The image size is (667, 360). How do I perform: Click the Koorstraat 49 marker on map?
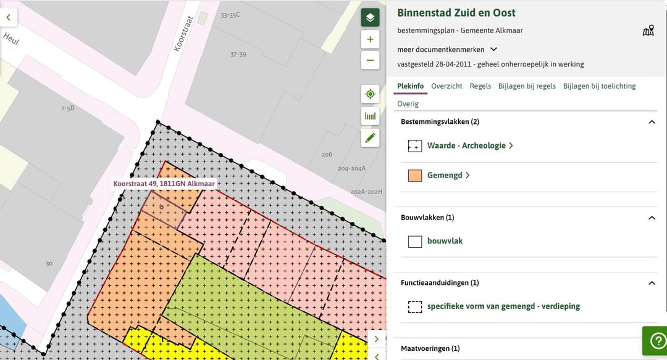tap(162, 207)
